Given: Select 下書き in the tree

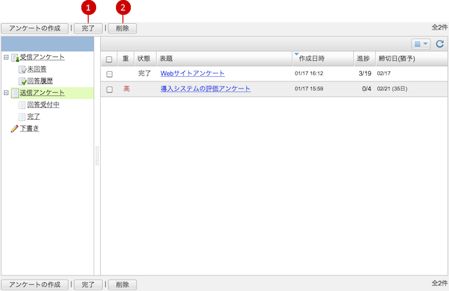Looking at the screenshot, I should [30, 128].
